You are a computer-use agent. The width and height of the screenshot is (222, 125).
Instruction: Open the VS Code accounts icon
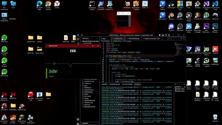click(x=78, y=119)
